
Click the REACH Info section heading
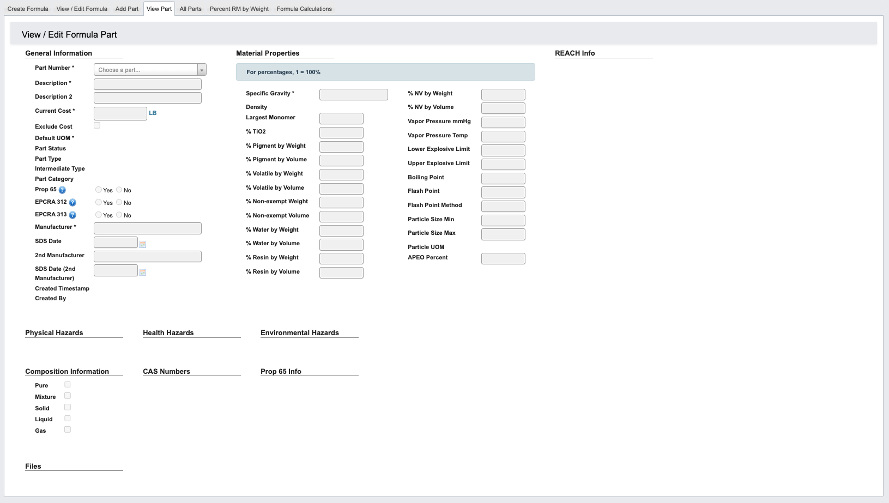pos(574,53)
